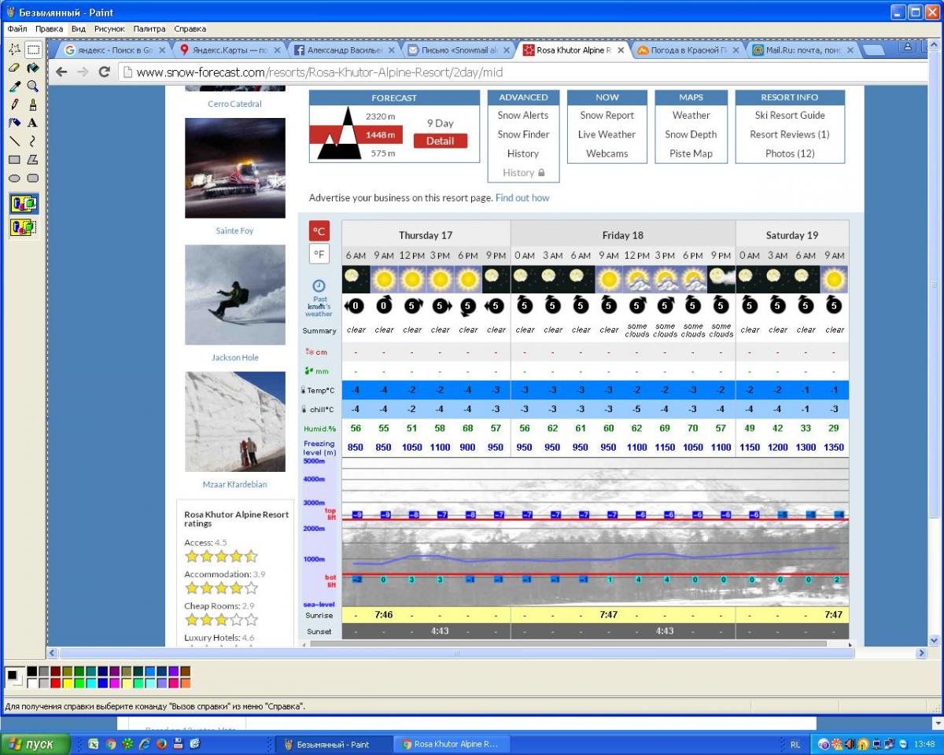Select the rectangular Select tool
944x755 pixels.
pos(33,50)
